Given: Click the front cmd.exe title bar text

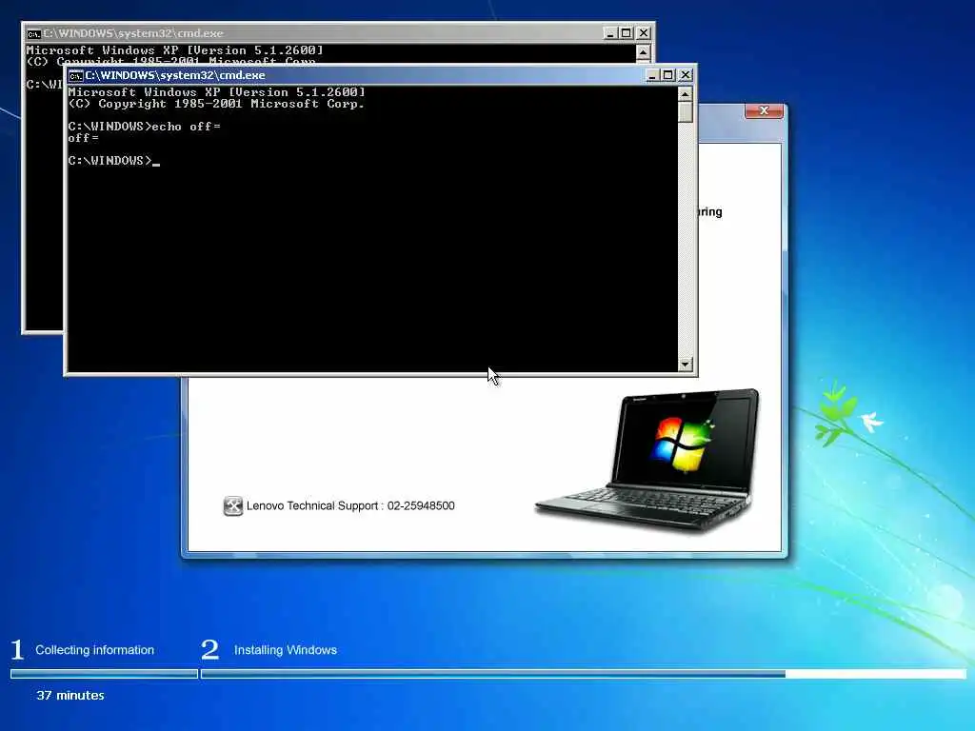Looking at the screenshot, I should tap(175, 75).
